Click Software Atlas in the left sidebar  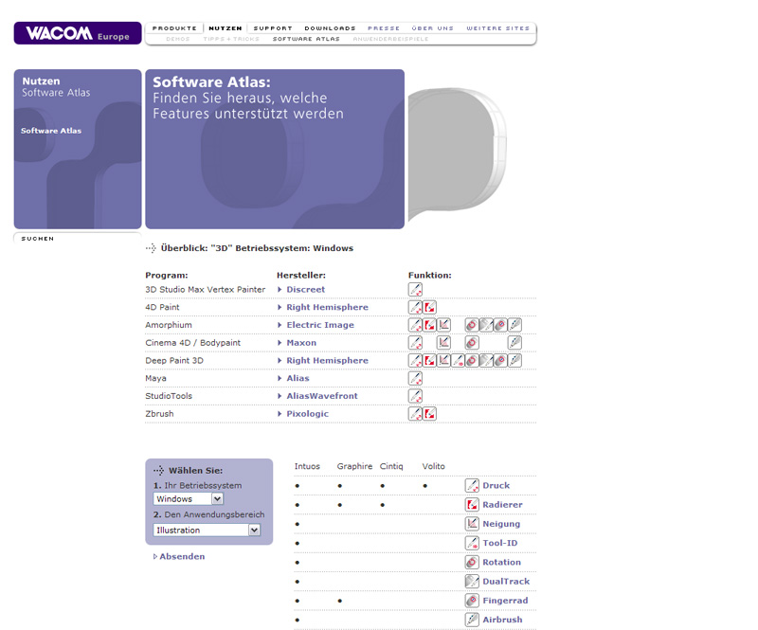pos(51,131)
